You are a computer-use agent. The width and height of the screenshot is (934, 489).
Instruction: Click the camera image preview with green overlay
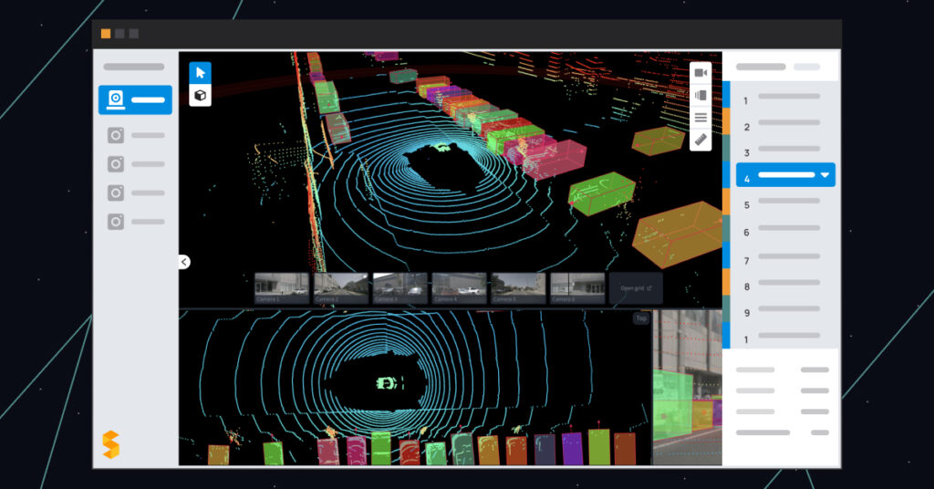tap(688, 387)
